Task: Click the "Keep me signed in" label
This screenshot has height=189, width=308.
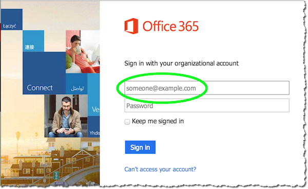Action: 158,121
